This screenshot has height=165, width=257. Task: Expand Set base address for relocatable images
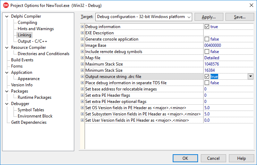[82, 89]
